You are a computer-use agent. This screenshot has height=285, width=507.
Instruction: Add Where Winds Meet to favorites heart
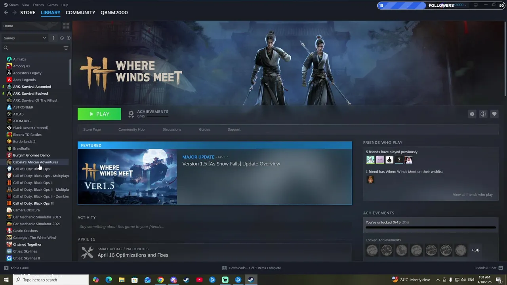click(x=494, y=114)
